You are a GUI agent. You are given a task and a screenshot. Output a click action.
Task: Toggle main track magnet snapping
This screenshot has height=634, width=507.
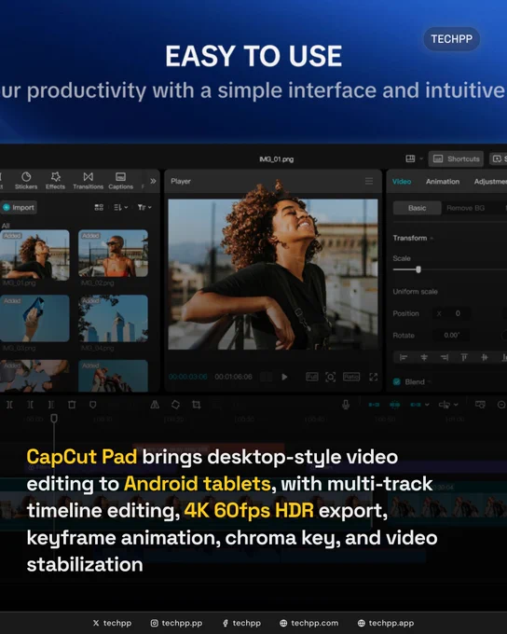click(374, 405)
